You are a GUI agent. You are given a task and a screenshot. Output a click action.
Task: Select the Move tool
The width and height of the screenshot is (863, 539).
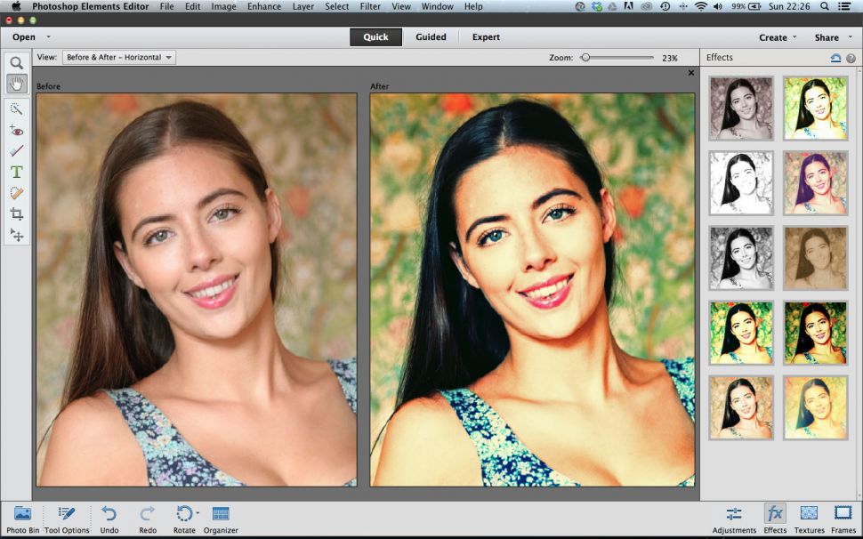(16, 235)
